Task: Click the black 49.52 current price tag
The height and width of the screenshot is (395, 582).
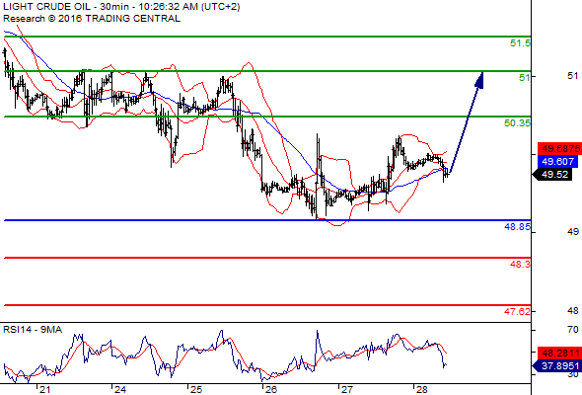Action: (552, 174)
